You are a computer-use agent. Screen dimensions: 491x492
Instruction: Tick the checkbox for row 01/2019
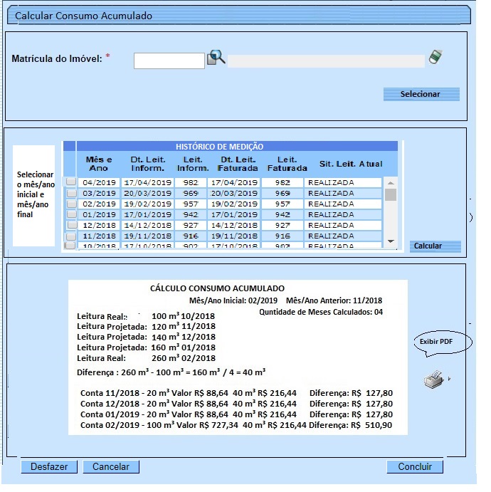pyautogui.click(x=71, y=214)
